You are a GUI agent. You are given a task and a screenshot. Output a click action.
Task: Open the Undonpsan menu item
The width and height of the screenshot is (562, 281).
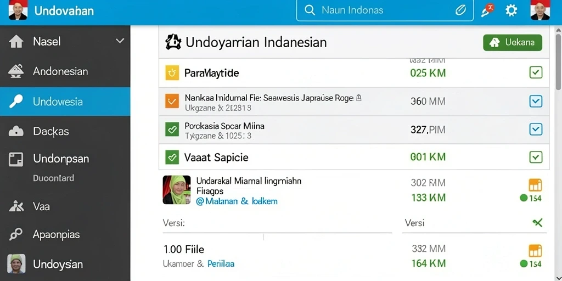[x=65, y=159]
